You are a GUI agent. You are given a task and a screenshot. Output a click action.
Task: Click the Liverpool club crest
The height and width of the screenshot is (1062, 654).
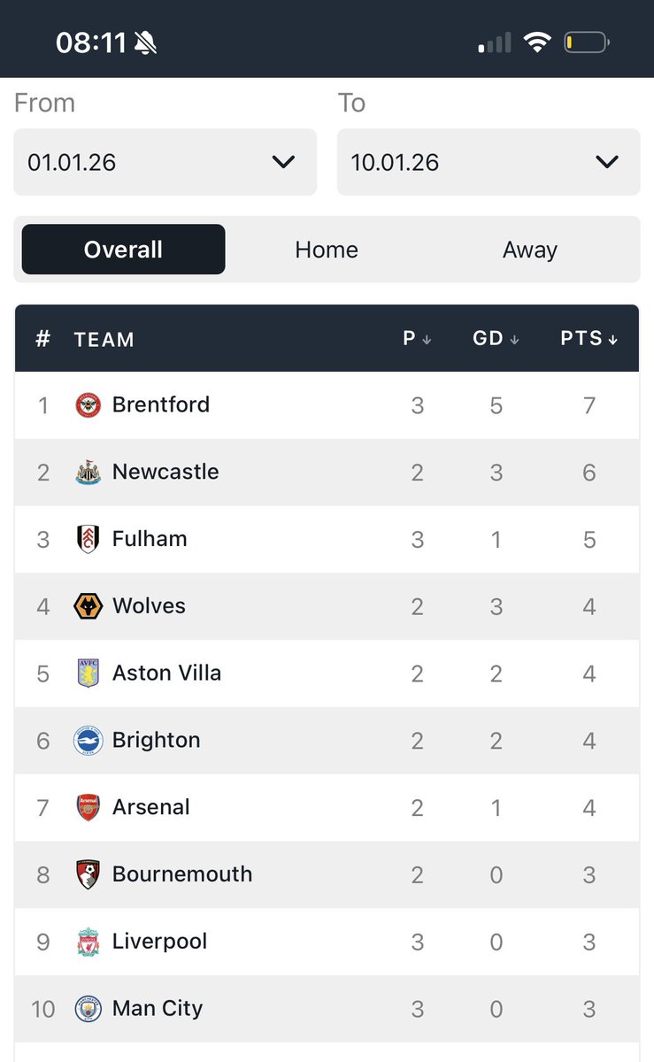[x=88, y=942]
